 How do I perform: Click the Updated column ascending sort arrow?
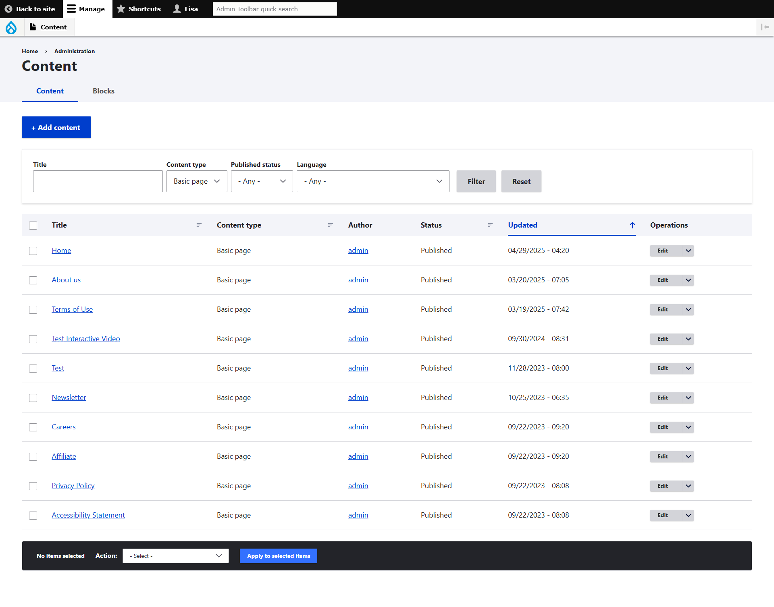[632, 225]
